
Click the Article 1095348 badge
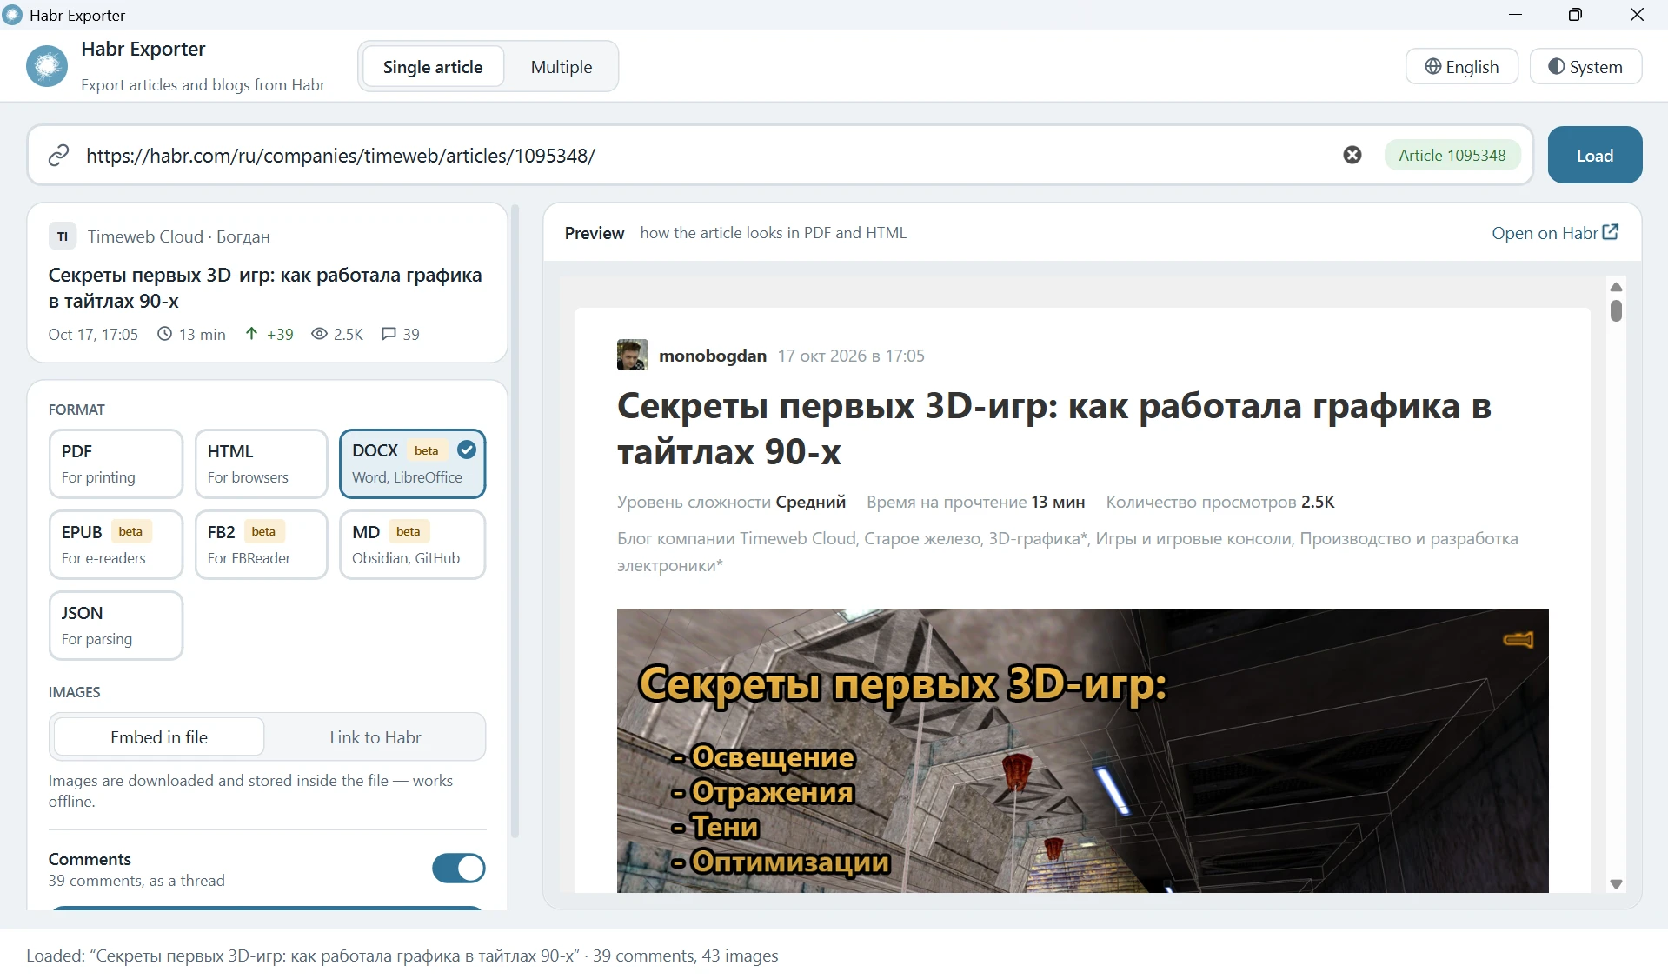tap(1452, 155)
